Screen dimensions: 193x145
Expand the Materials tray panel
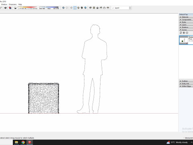pyautogui.click(x=186, y=17)
